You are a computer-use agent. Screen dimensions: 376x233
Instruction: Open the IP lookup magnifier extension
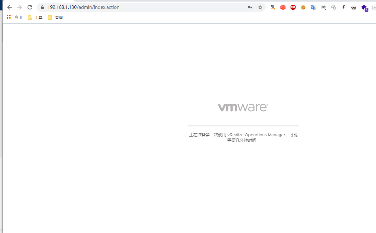(323, 7)
